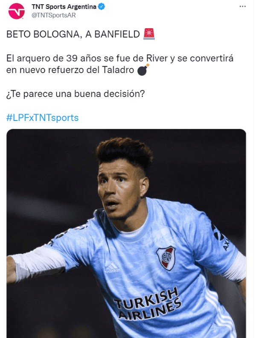Open the @TNTSportsAR handle link
Screen dimensions: 256x338
point(54,15)
